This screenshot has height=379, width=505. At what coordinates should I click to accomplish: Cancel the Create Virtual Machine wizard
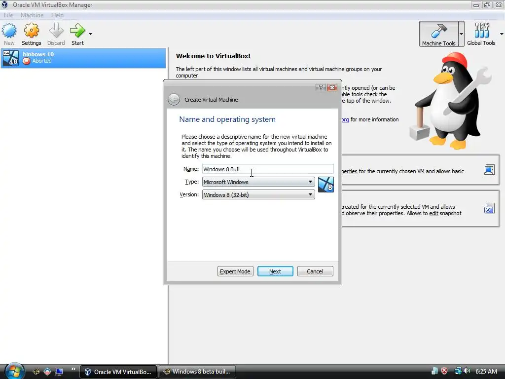point(315,271)
